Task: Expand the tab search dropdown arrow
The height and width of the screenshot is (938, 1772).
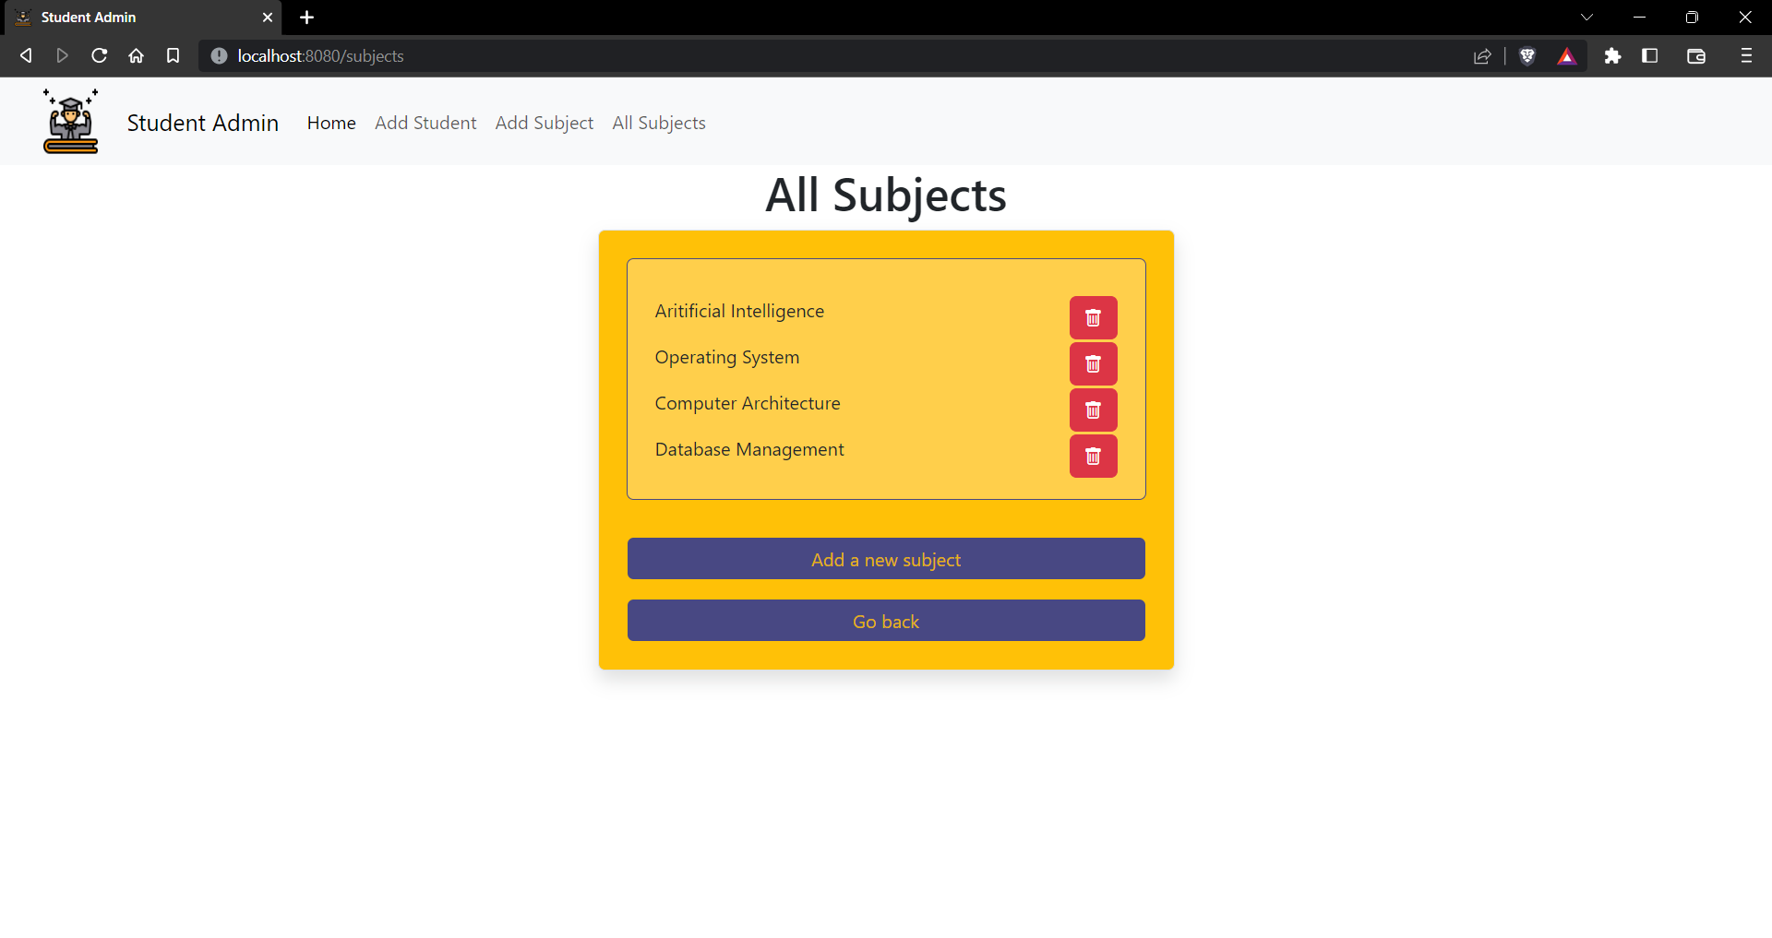Action: (x=1586, y=17)
